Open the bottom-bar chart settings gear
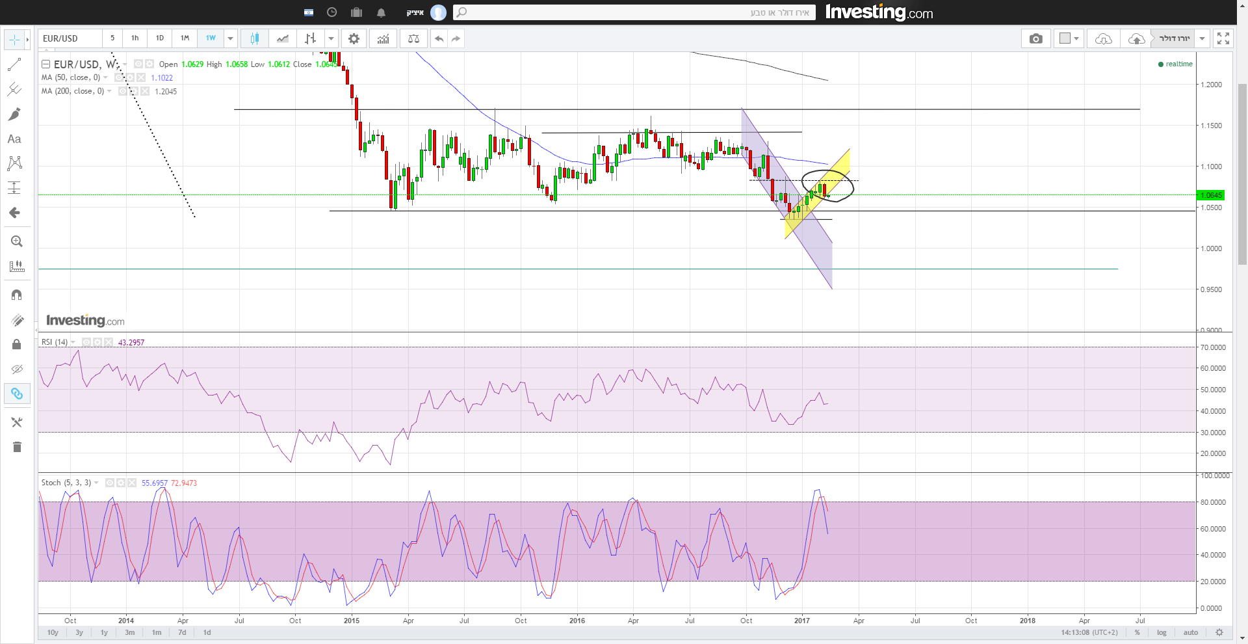The width and height of the screenshot is (1248, 644). click(1219, 632)
